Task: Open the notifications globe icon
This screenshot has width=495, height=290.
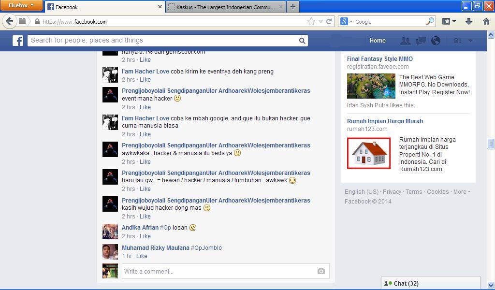Action: [436, 41]
